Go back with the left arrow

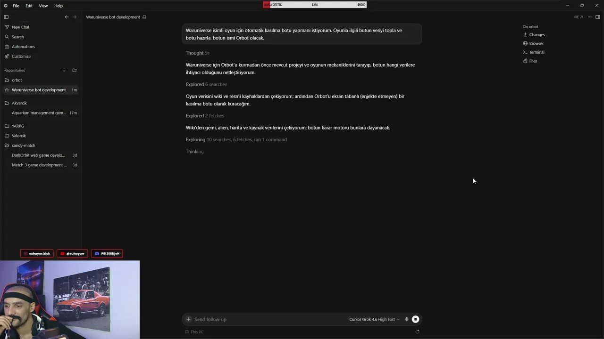coord(67,17)
